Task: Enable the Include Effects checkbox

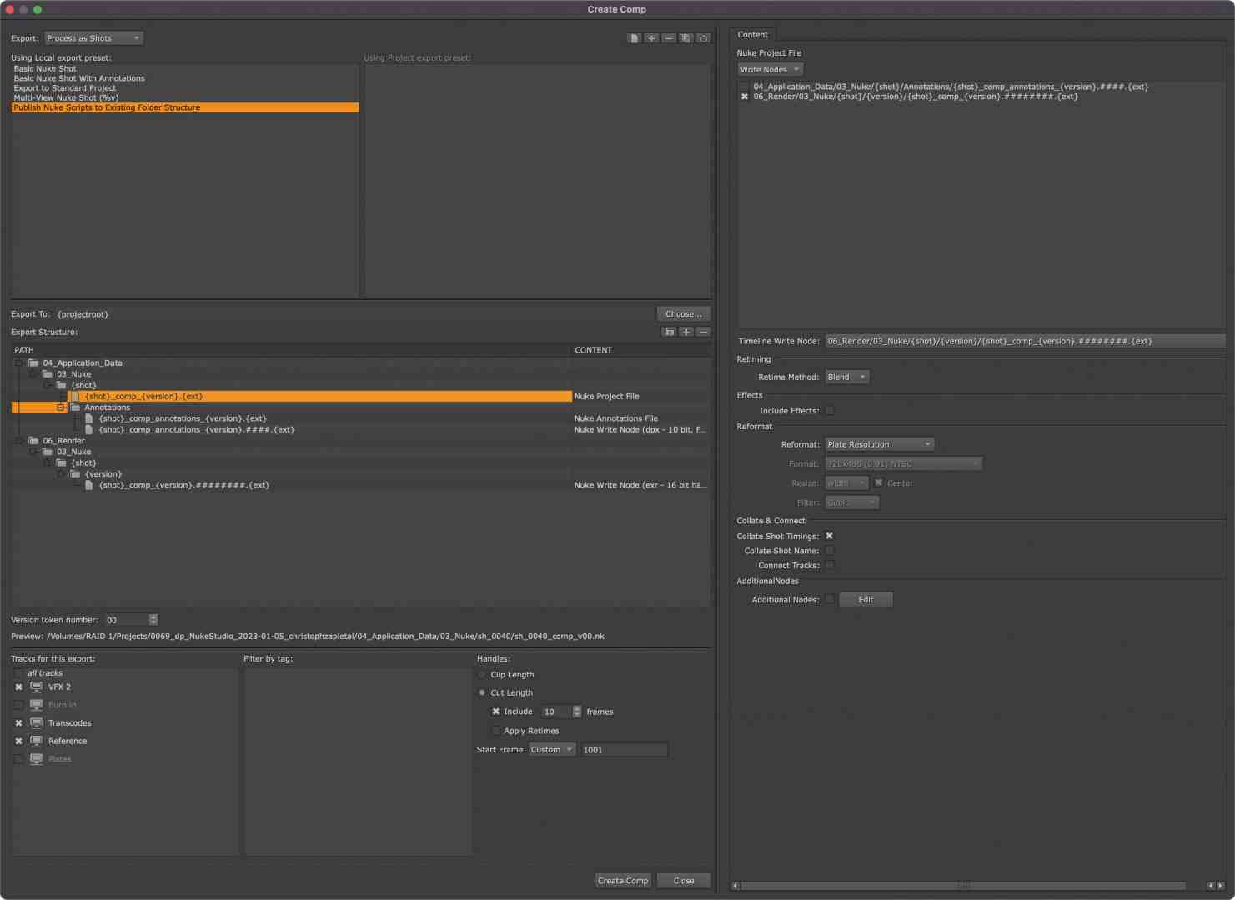Action: pyautogui.click(x=830, y=411)
